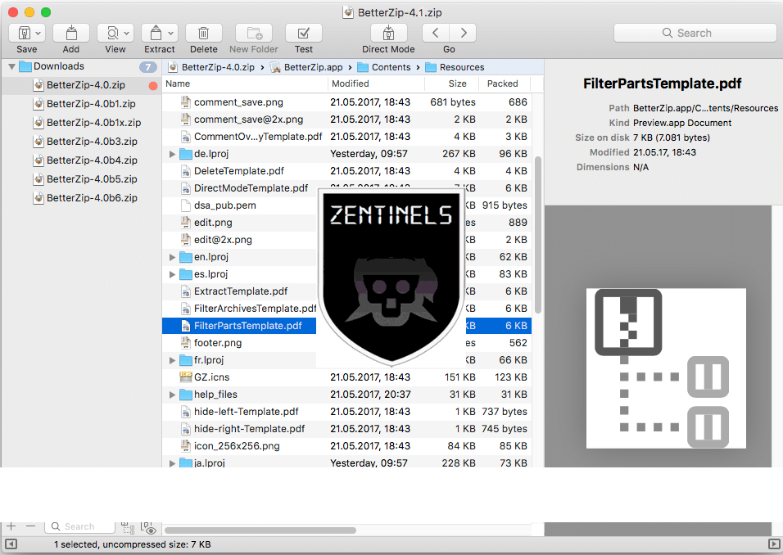
Task: Click the plus button below sidebar
Action: 11,526
